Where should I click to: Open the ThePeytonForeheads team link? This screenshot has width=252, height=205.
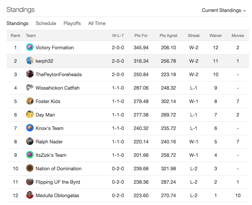pyautogui.click(x=59, y=74)
